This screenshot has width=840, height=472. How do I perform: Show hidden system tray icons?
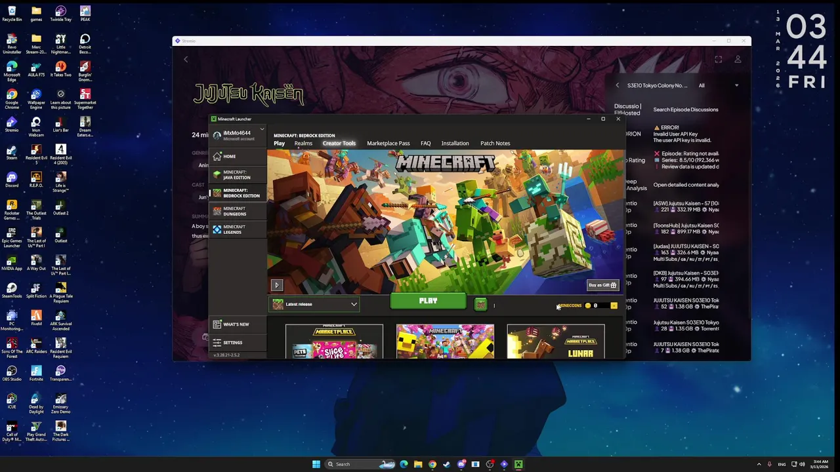tap(759, 464)
